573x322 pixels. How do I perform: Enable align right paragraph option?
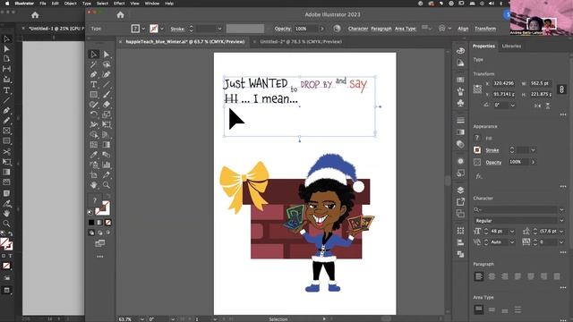(505, 276)
